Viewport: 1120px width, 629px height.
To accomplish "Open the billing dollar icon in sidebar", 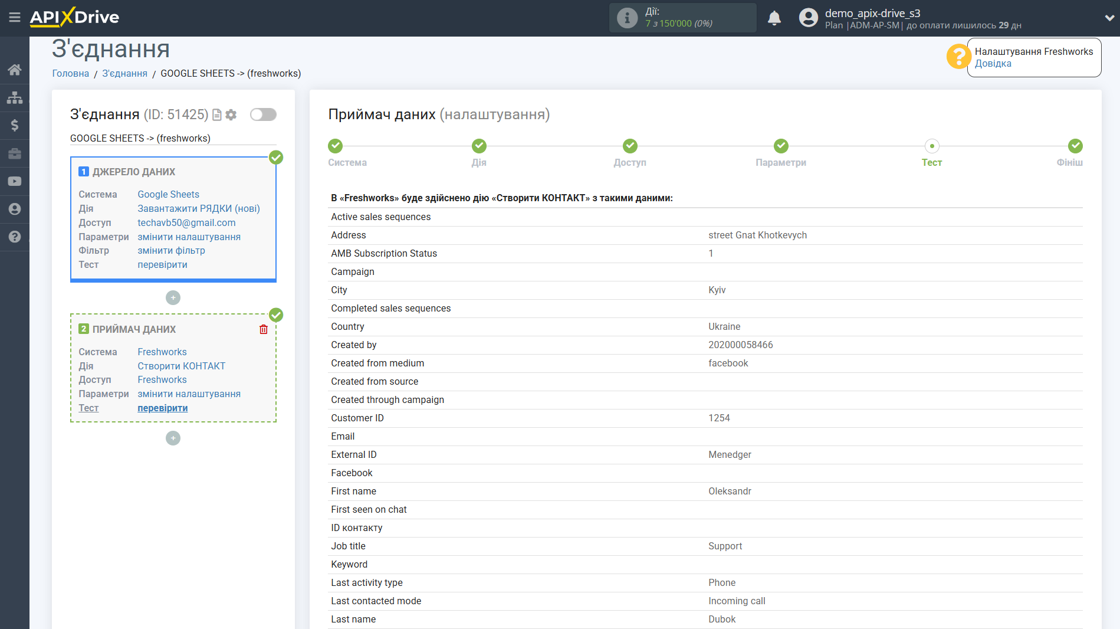I will (15, 125).
